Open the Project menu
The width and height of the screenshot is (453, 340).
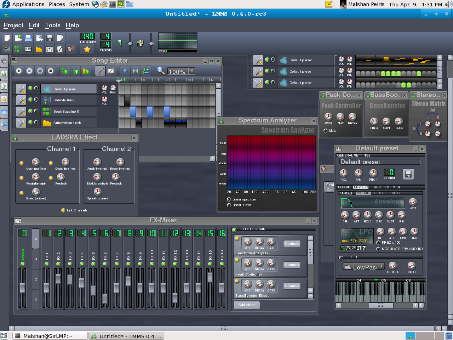click(13, 25)
